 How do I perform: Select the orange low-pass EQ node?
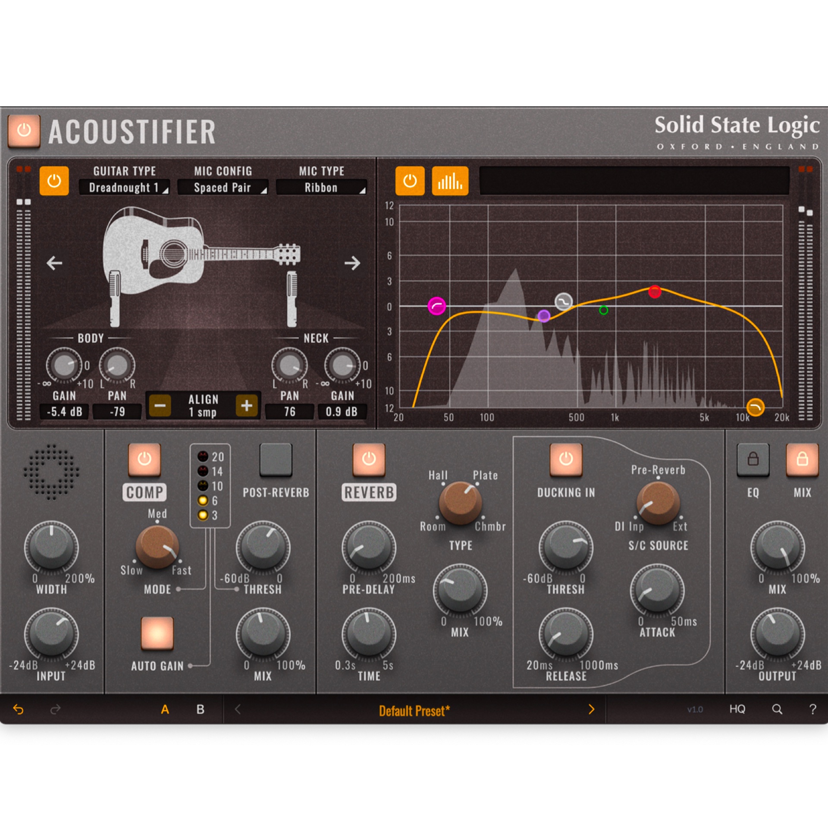755,407
